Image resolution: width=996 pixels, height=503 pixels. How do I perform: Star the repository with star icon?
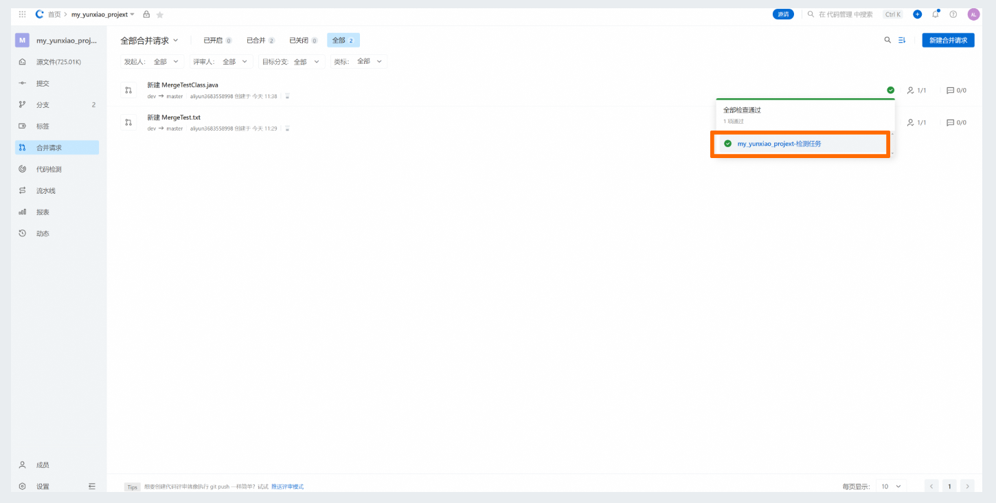(x=160, y=14)
